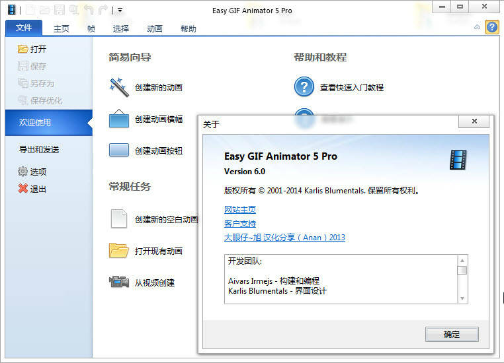Viewport: 504px width, 363px height.
Task: Click the down arrow in credits list scrollbar
Action: [x=462, y=298]
